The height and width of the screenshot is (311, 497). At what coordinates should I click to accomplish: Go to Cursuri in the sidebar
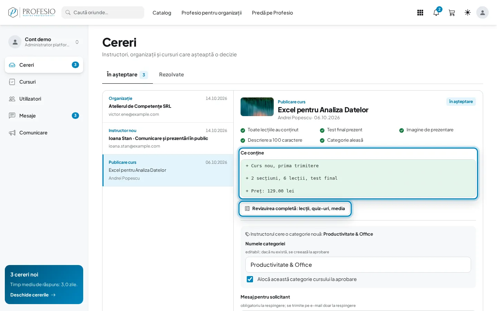click(44, 82)
